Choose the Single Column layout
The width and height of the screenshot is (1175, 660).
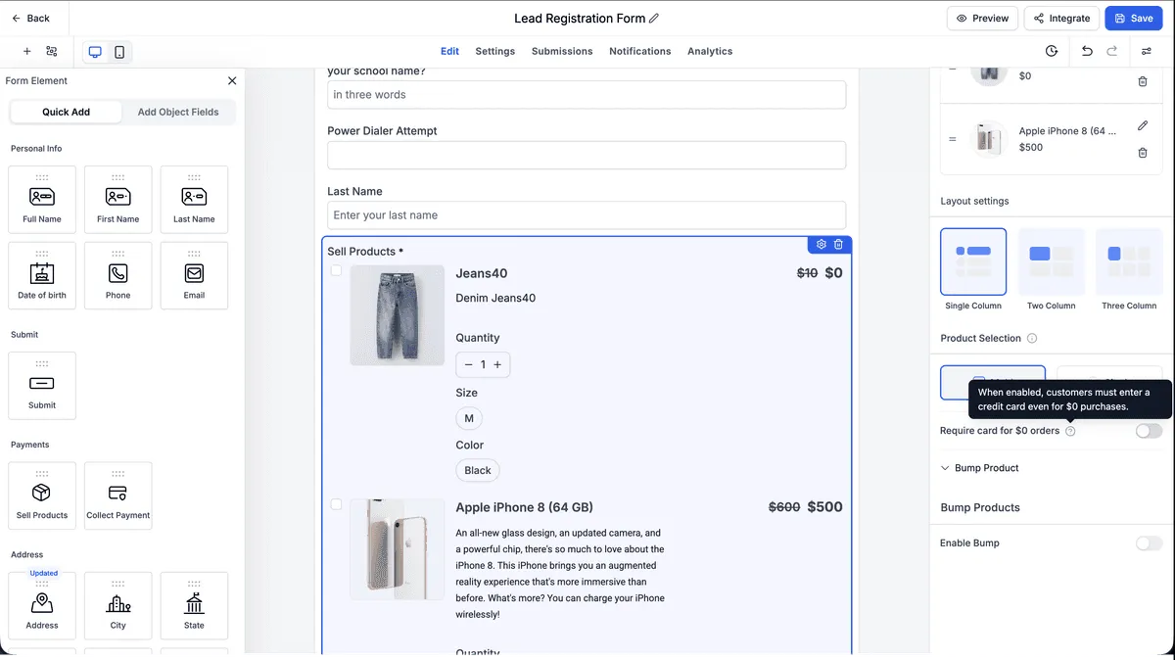click(x=973, y=261)
